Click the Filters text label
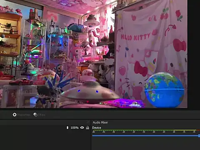200x150 pixels. (x=42, y=115)
